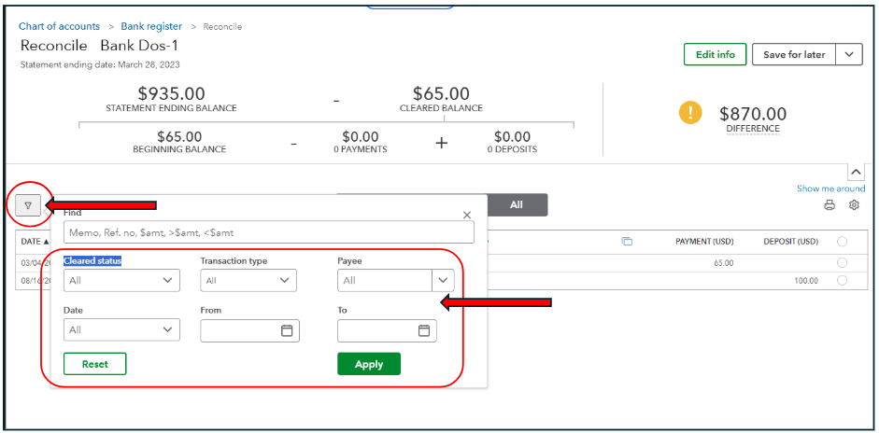Click the green Apply button
Screen dimensions: 879x433
[369, 364]
